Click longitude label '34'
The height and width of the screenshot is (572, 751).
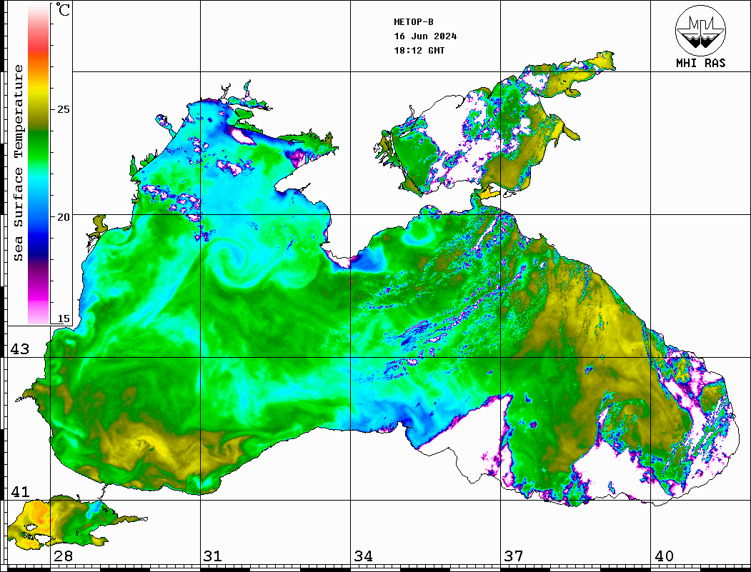(363, 556)
